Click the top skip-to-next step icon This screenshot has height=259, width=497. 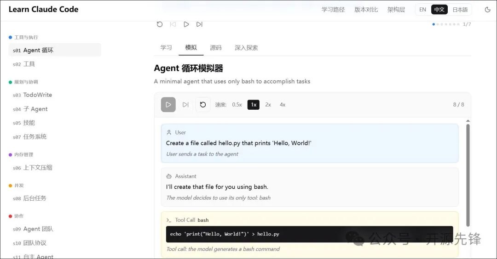click(x=199, y=24)
